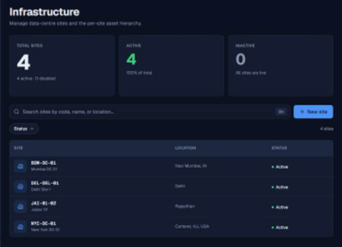The width and height of the screenshot is (342, 247).
Task: Click the SITE column header
Action: pos(18,148)
